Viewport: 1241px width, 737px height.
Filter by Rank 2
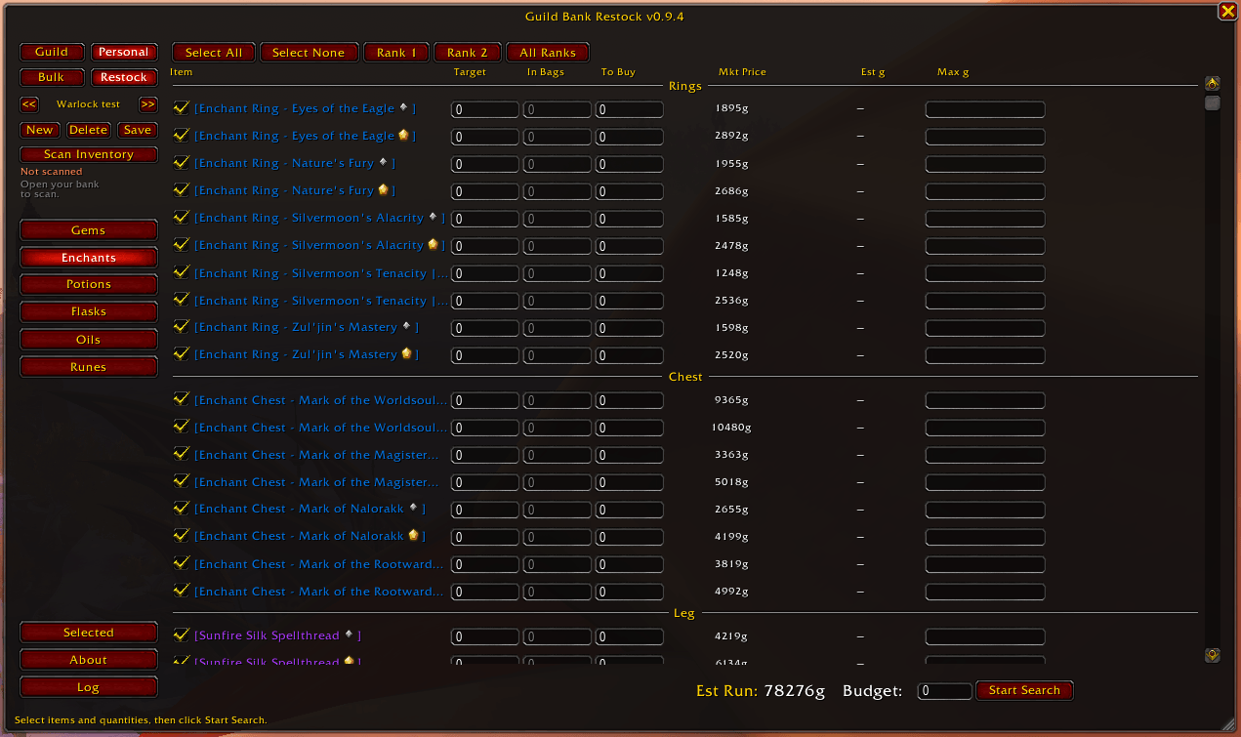[468, 53]
